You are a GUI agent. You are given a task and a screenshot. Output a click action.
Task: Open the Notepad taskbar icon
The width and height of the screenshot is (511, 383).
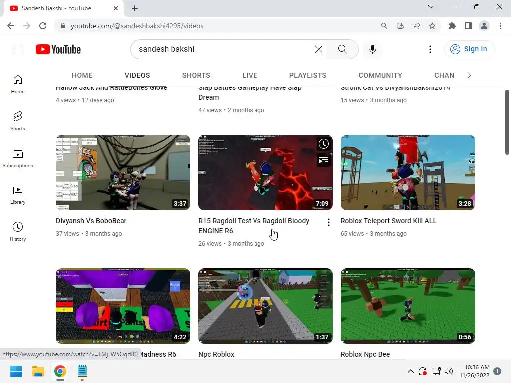82,371
